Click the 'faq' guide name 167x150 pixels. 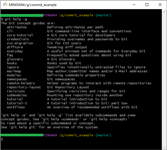click(x=10, y=55)
